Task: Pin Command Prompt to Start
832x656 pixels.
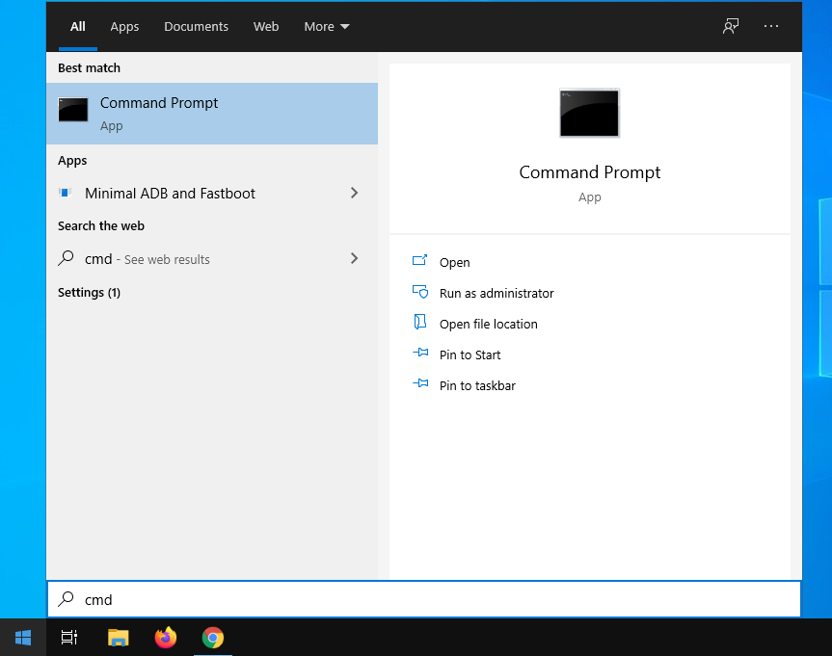Action: (x=470, y=354)
